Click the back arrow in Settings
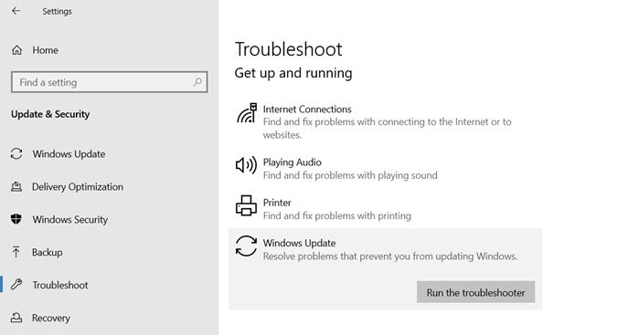The height and width of the screenshot is (335, 639). pos(16,11)
